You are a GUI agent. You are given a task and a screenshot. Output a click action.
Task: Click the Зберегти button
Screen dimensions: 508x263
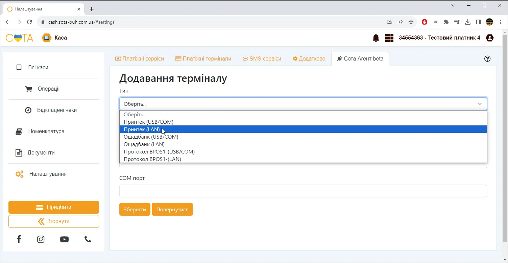(135, 209)
